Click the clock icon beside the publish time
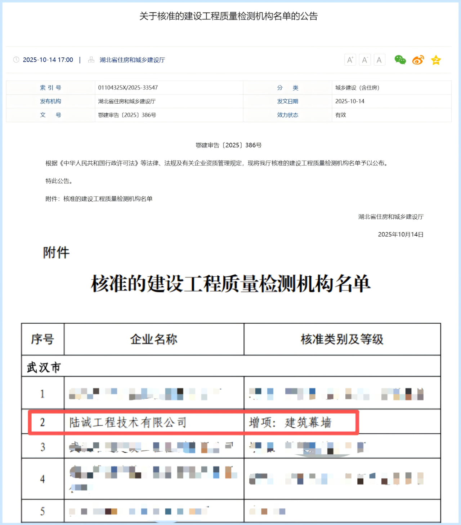This screenshot has height=525, width=461. point(16,60)
